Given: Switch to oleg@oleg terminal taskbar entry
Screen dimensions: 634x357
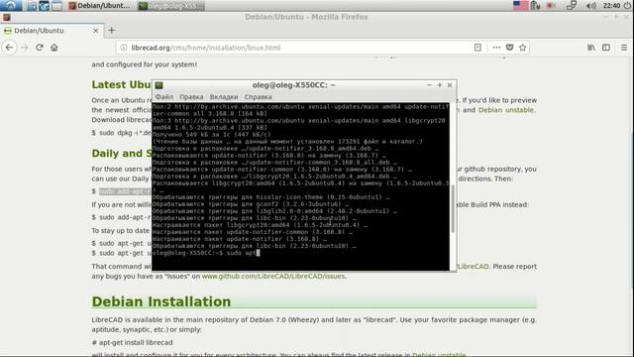Looking at the screenshot, I should (x=171, y=6).
